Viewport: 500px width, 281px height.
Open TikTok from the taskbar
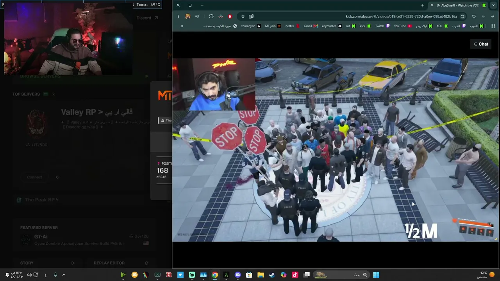(295, 275)
